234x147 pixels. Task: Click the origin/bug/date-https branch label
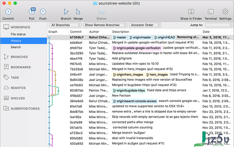(129, 90)
